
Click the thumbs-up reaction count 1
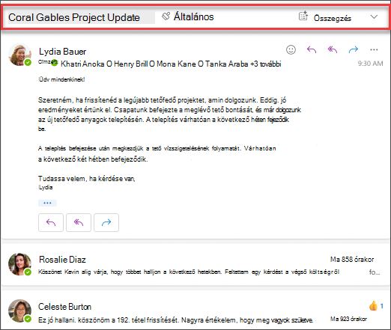[x=382, y=306]
